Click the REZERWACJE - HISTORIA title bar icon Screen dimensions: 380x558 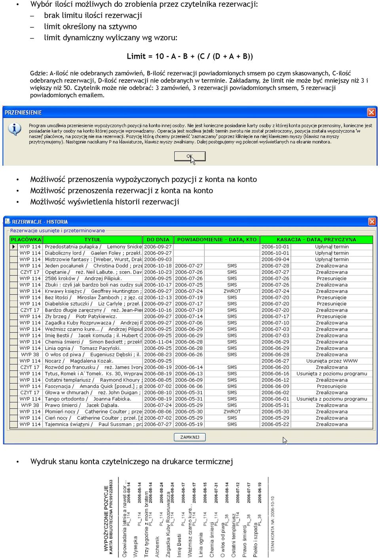pos(8,222)
